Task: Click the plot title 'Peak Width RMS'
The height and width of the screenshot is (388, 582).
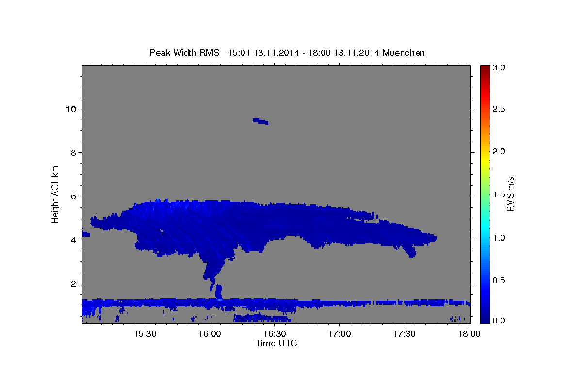Action: [x=184, y=53]
